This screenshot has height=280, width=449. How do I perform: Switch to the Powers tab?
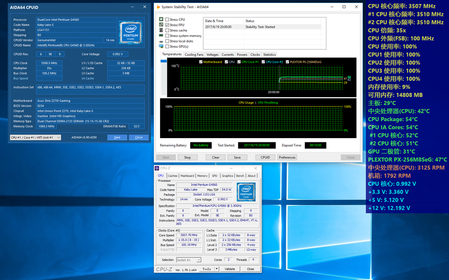(x=242, y=54)
